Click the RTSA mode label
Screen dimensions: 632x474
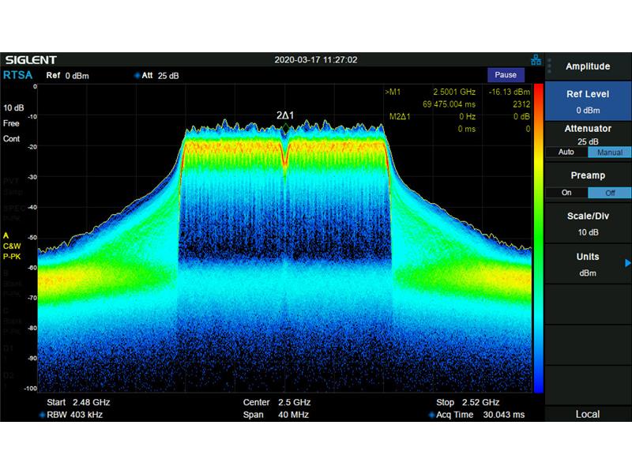pyautogui.click(x=17, y=75)
